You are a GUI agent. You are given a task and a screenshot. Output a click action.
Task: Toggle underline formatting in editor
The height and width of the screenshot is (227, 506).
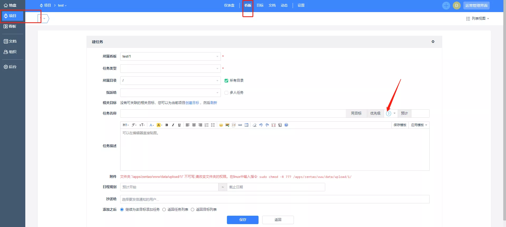(179, 125)
